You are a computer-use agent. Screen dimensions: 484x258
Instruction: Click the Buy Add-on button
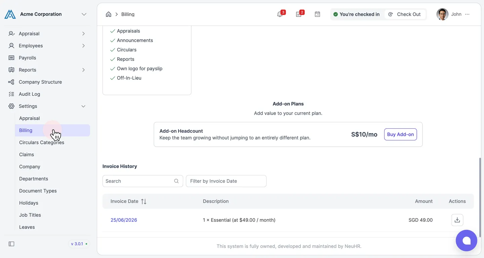pos(400,134)
